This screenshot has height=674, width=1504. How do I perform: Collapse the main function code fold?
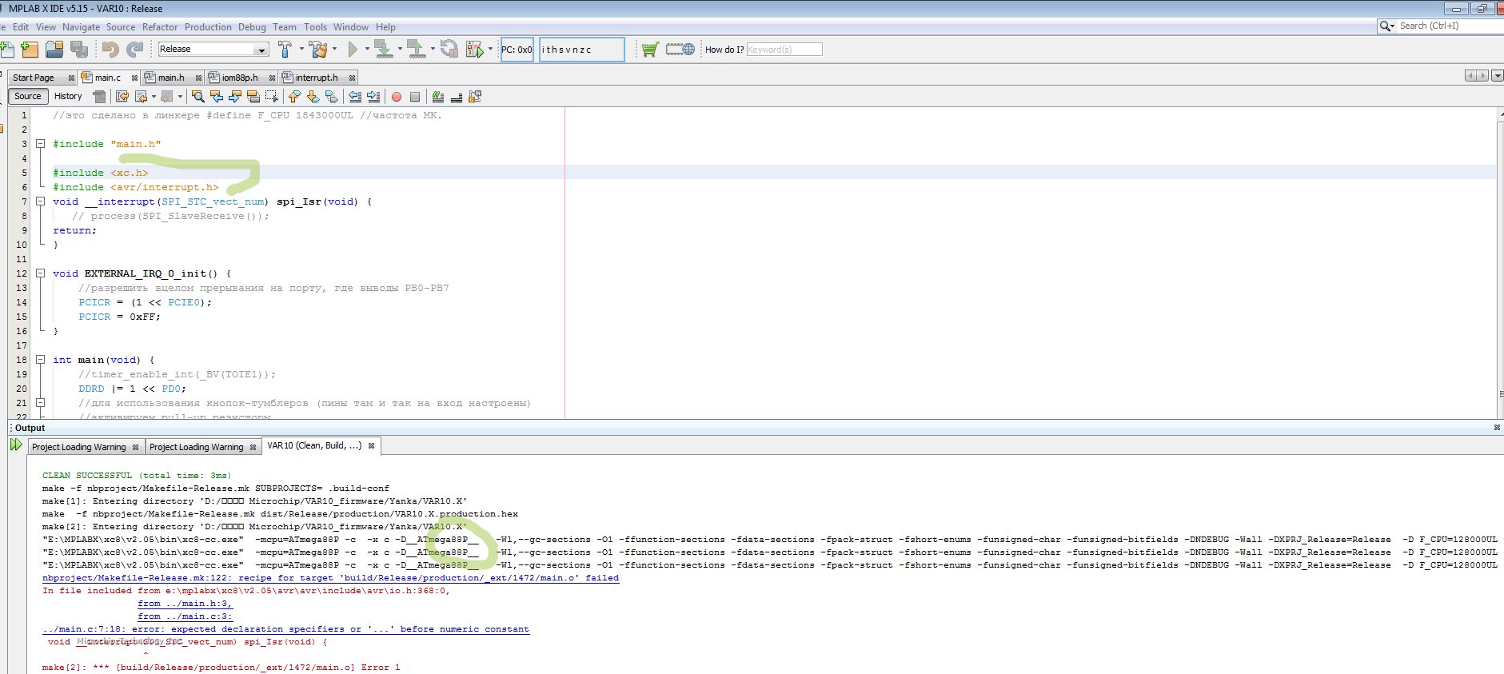pos(40,360)
